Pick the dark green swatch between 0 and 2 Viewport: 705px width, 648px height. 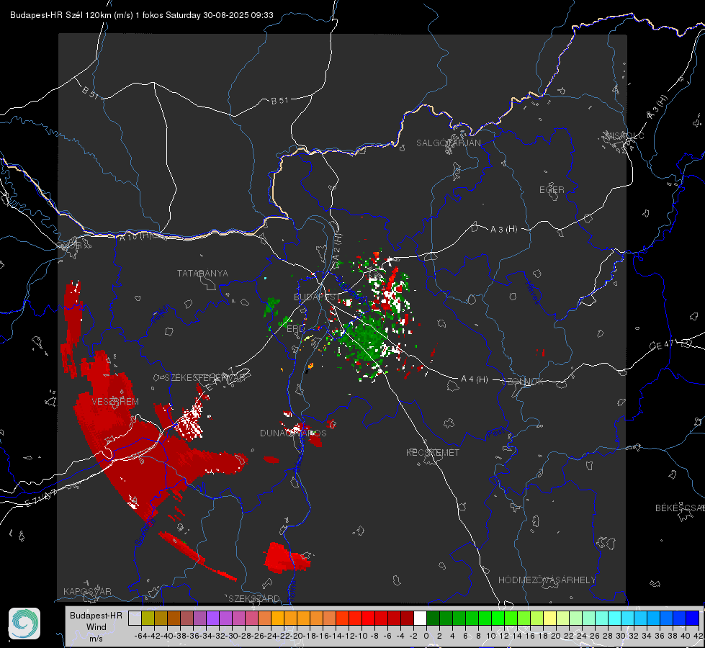tap(433, 618)
